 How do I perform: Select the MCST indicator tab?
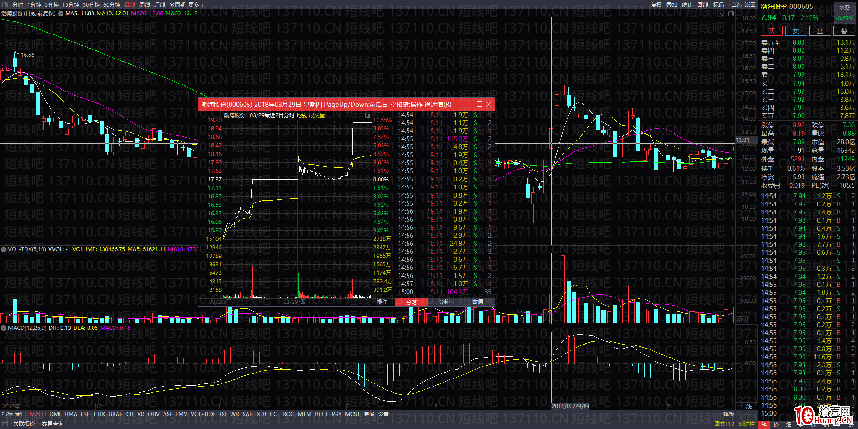353,414
